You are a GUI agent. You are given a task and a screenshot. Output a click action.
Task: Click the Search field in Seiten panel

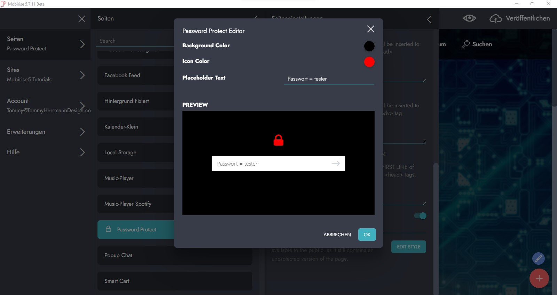pos(135,41)
